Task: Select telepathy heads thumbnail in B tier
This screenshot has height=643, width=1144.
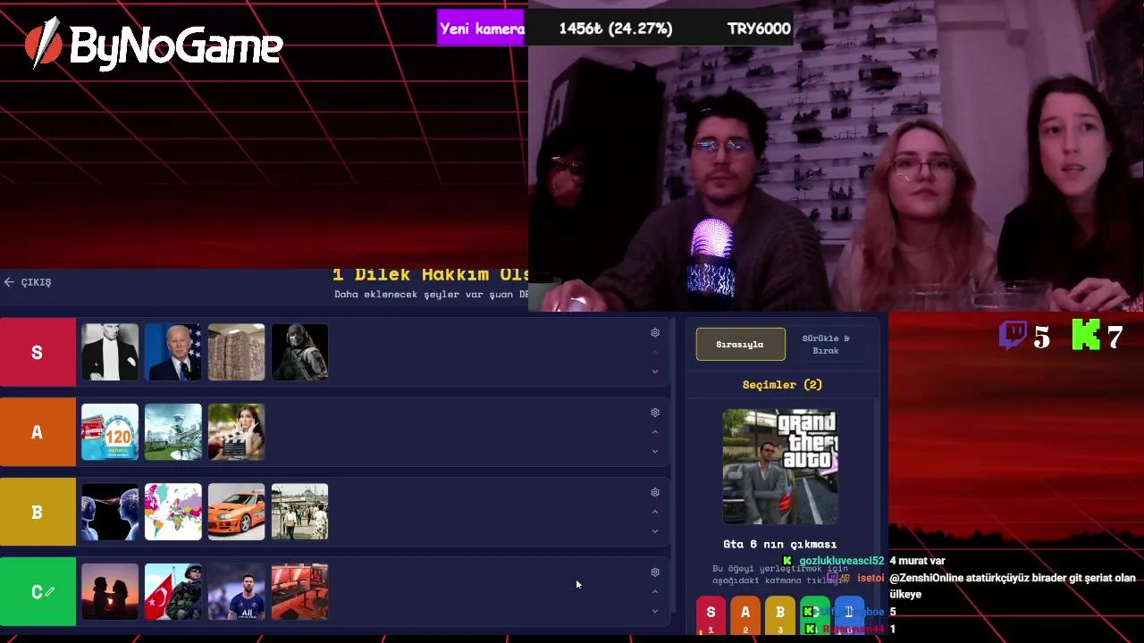Action: point(110,512)
